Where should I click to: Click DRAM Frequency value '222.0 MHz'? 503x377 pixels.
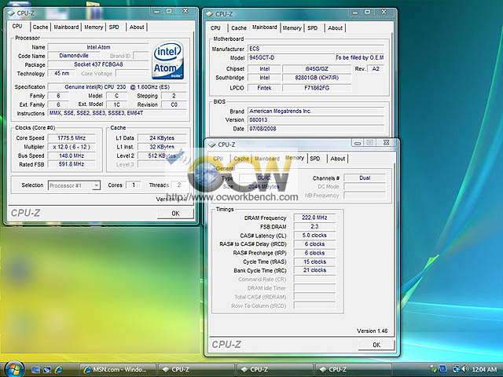click(x=314, y=218)
